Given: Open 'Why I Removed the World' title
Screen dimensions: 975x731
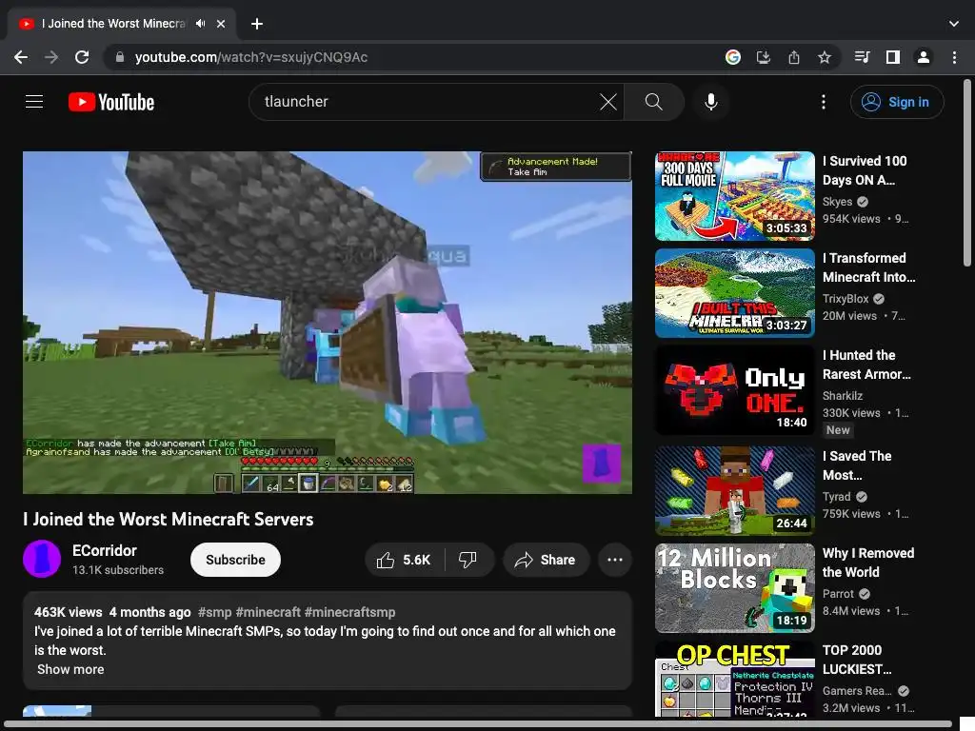Looking at the screenshot, I should tap(868, 562).
